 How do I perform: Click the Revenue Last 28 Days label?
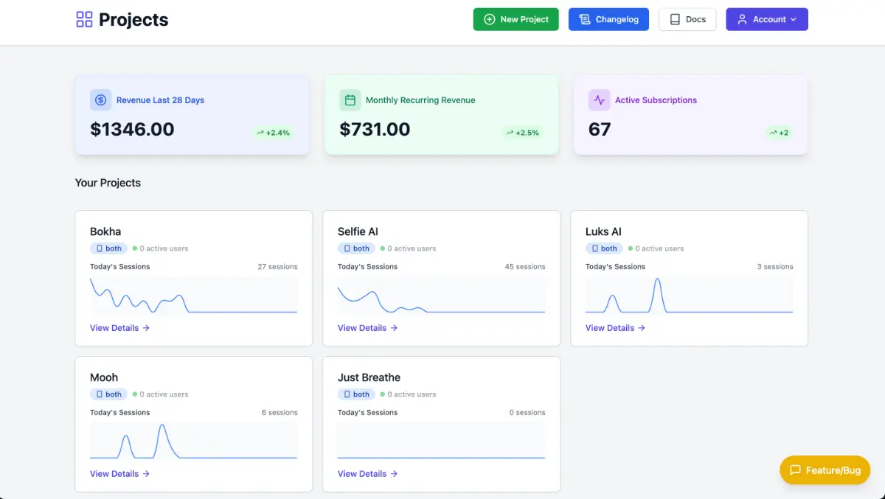160,100
